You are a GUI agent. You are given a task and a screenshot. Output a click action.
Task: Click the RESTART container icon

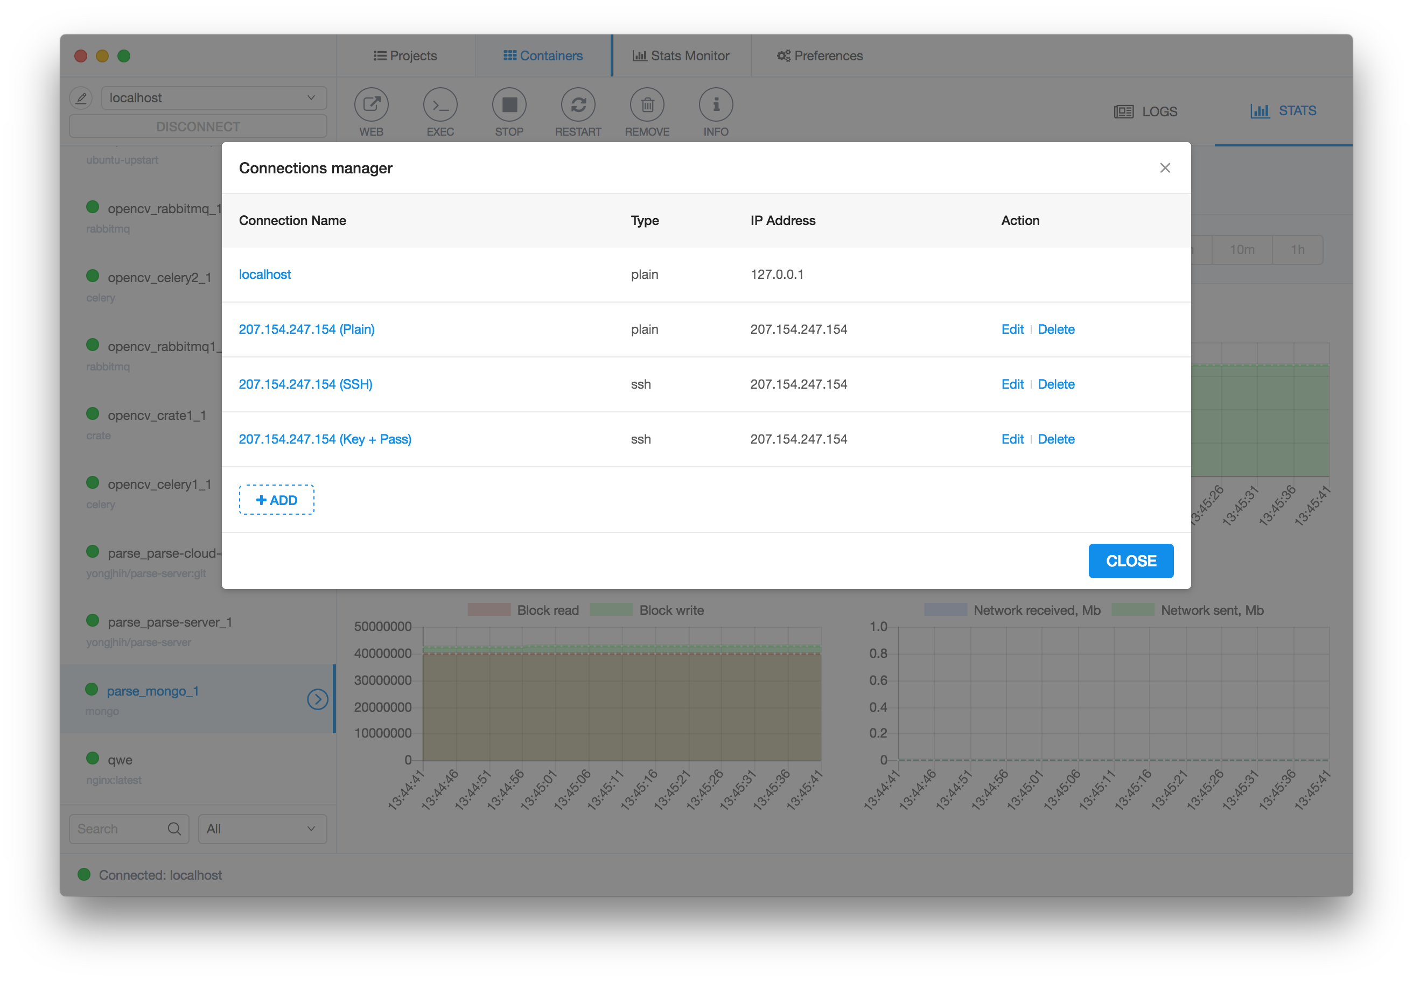tap(578, 104)
